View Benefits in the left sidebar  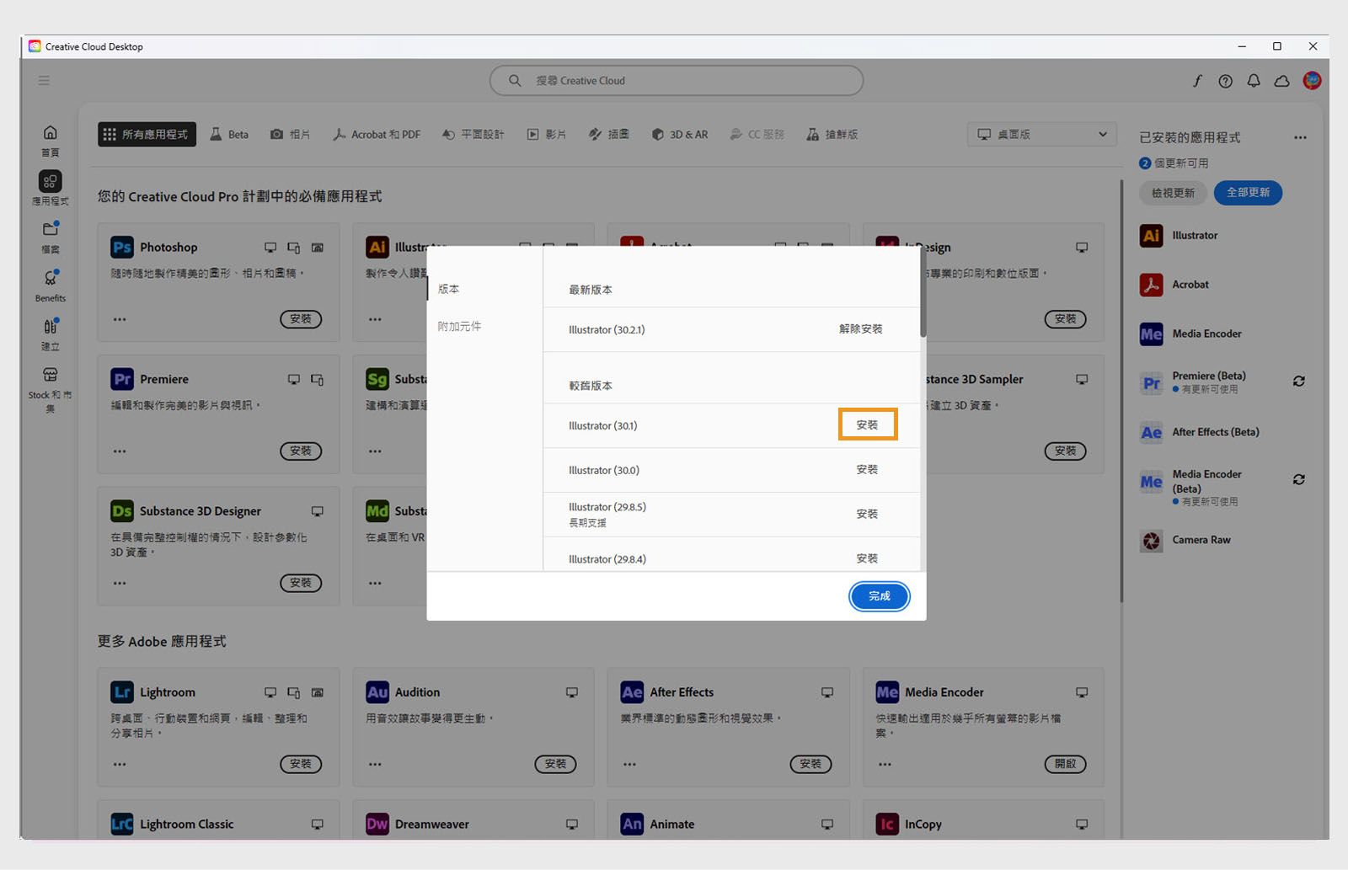[50, 285]
